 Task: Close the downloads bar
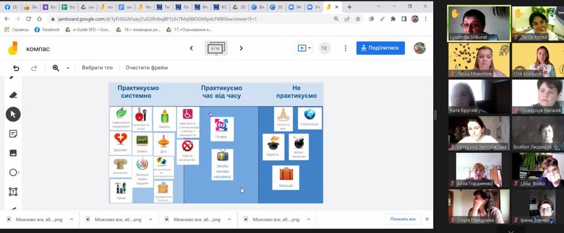click(x=427, y=219)
